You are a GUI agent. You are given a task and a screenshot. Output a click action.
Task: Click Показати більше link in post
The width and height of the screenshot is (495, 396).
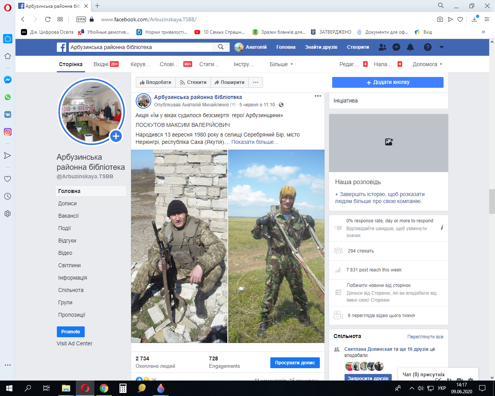[x=254, y=142]
